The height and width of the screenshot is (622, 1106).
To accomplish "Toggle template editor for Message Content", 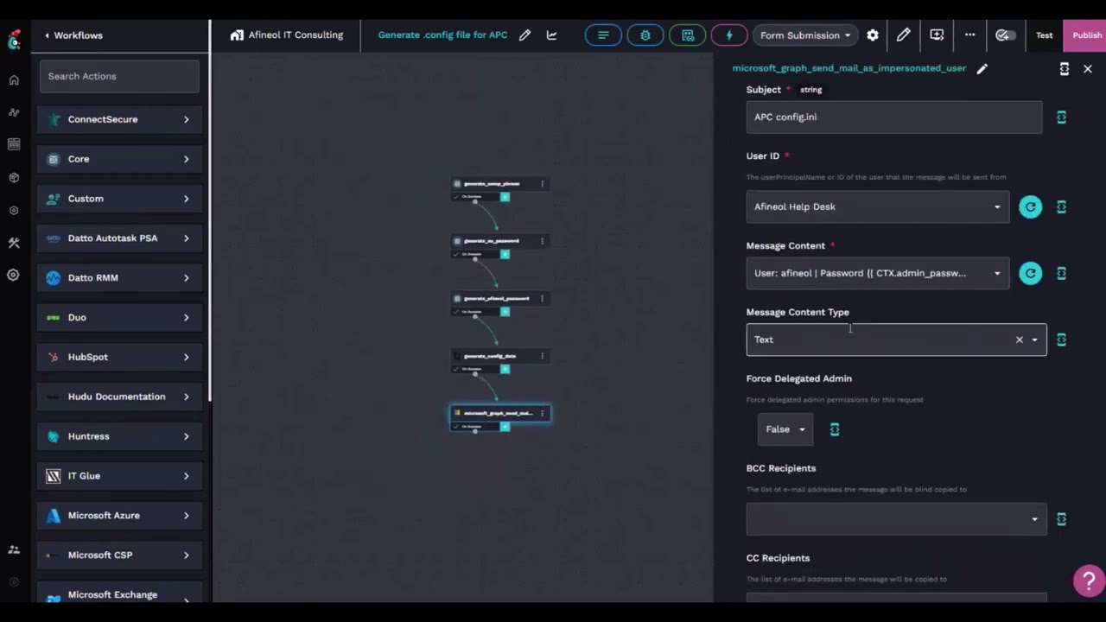I will tap(1062, 273).
